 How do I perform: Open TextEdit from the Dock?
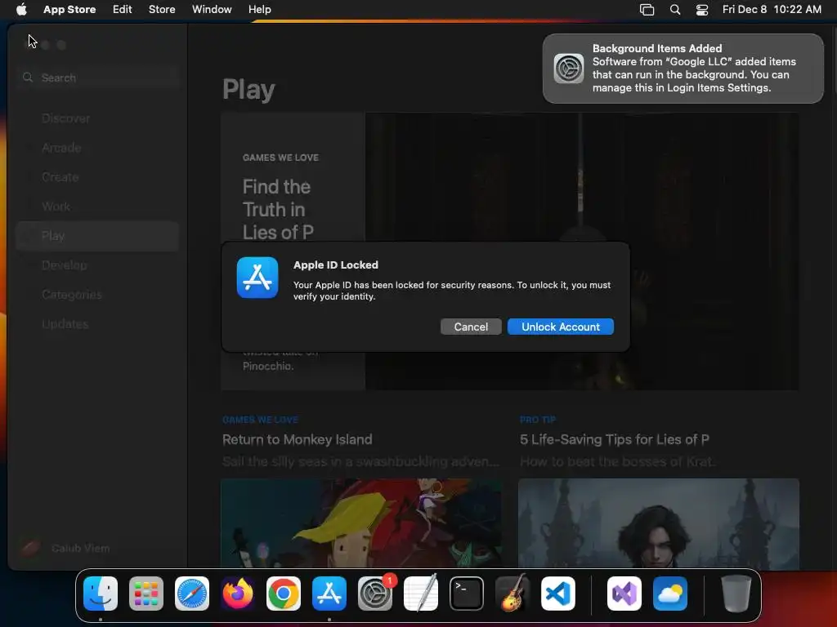pos(421,594)
